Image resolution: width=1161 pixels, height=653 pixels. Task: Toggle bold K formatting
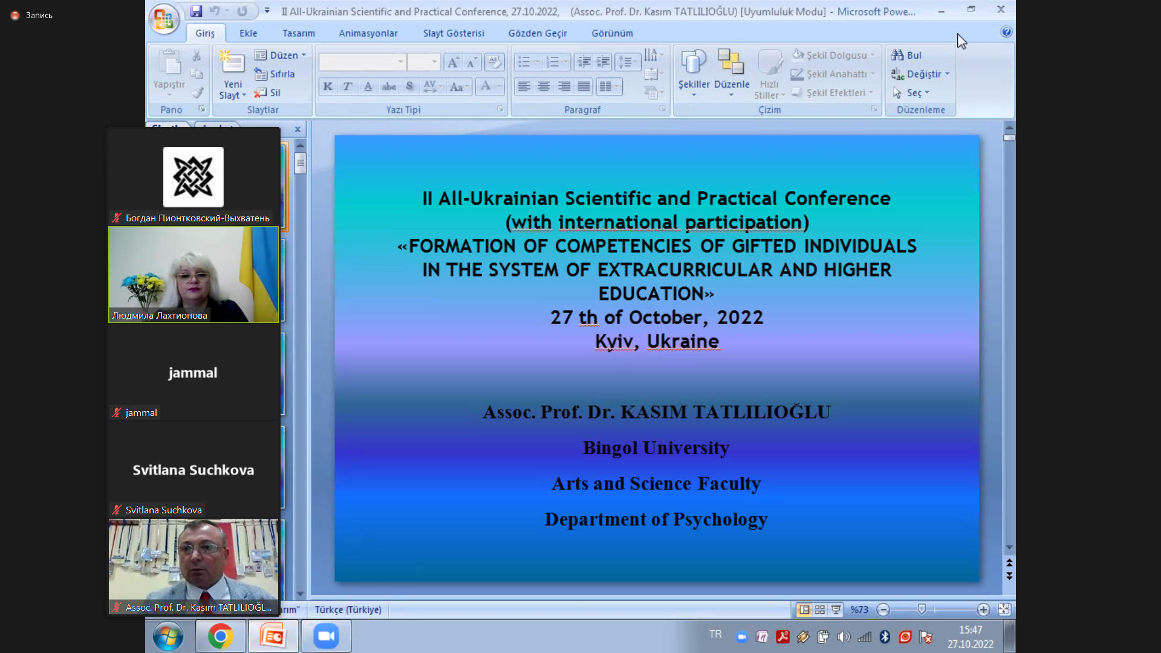[328, 86]
